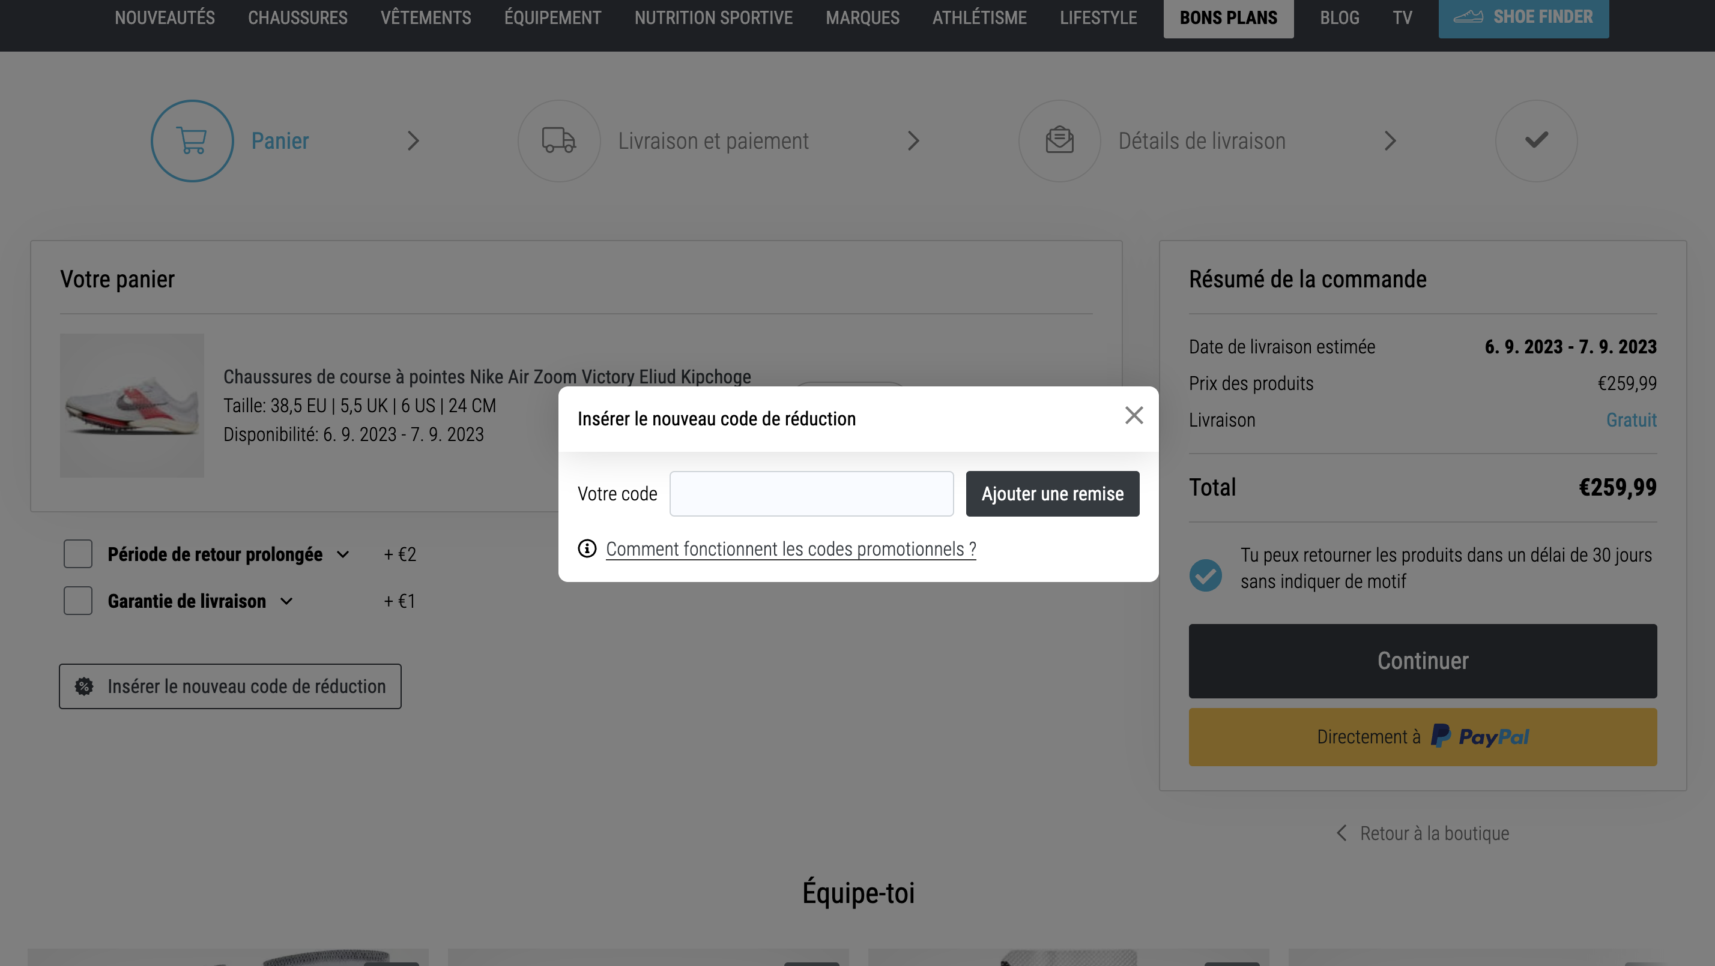Open the Équipement menu
1715x966 pixels.
[552, 17]
